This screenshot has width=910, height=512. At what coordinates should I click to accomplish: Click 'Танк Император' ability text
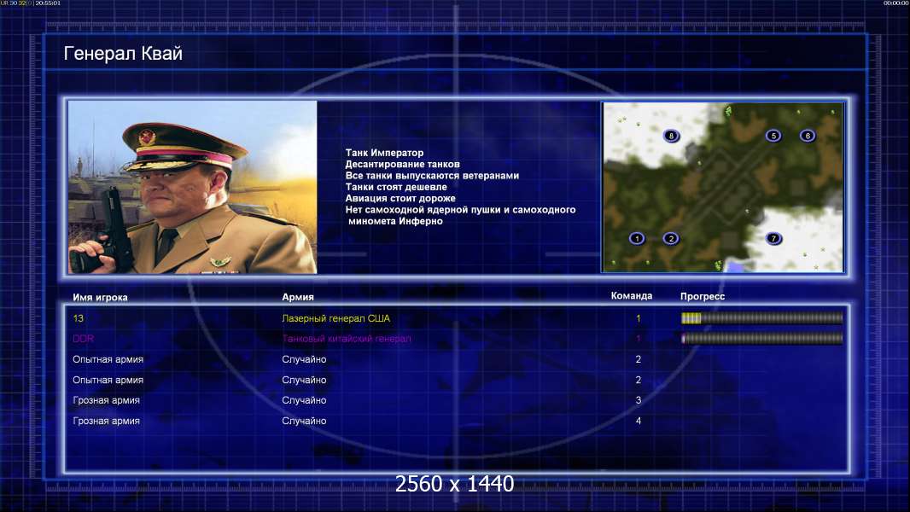384,153
